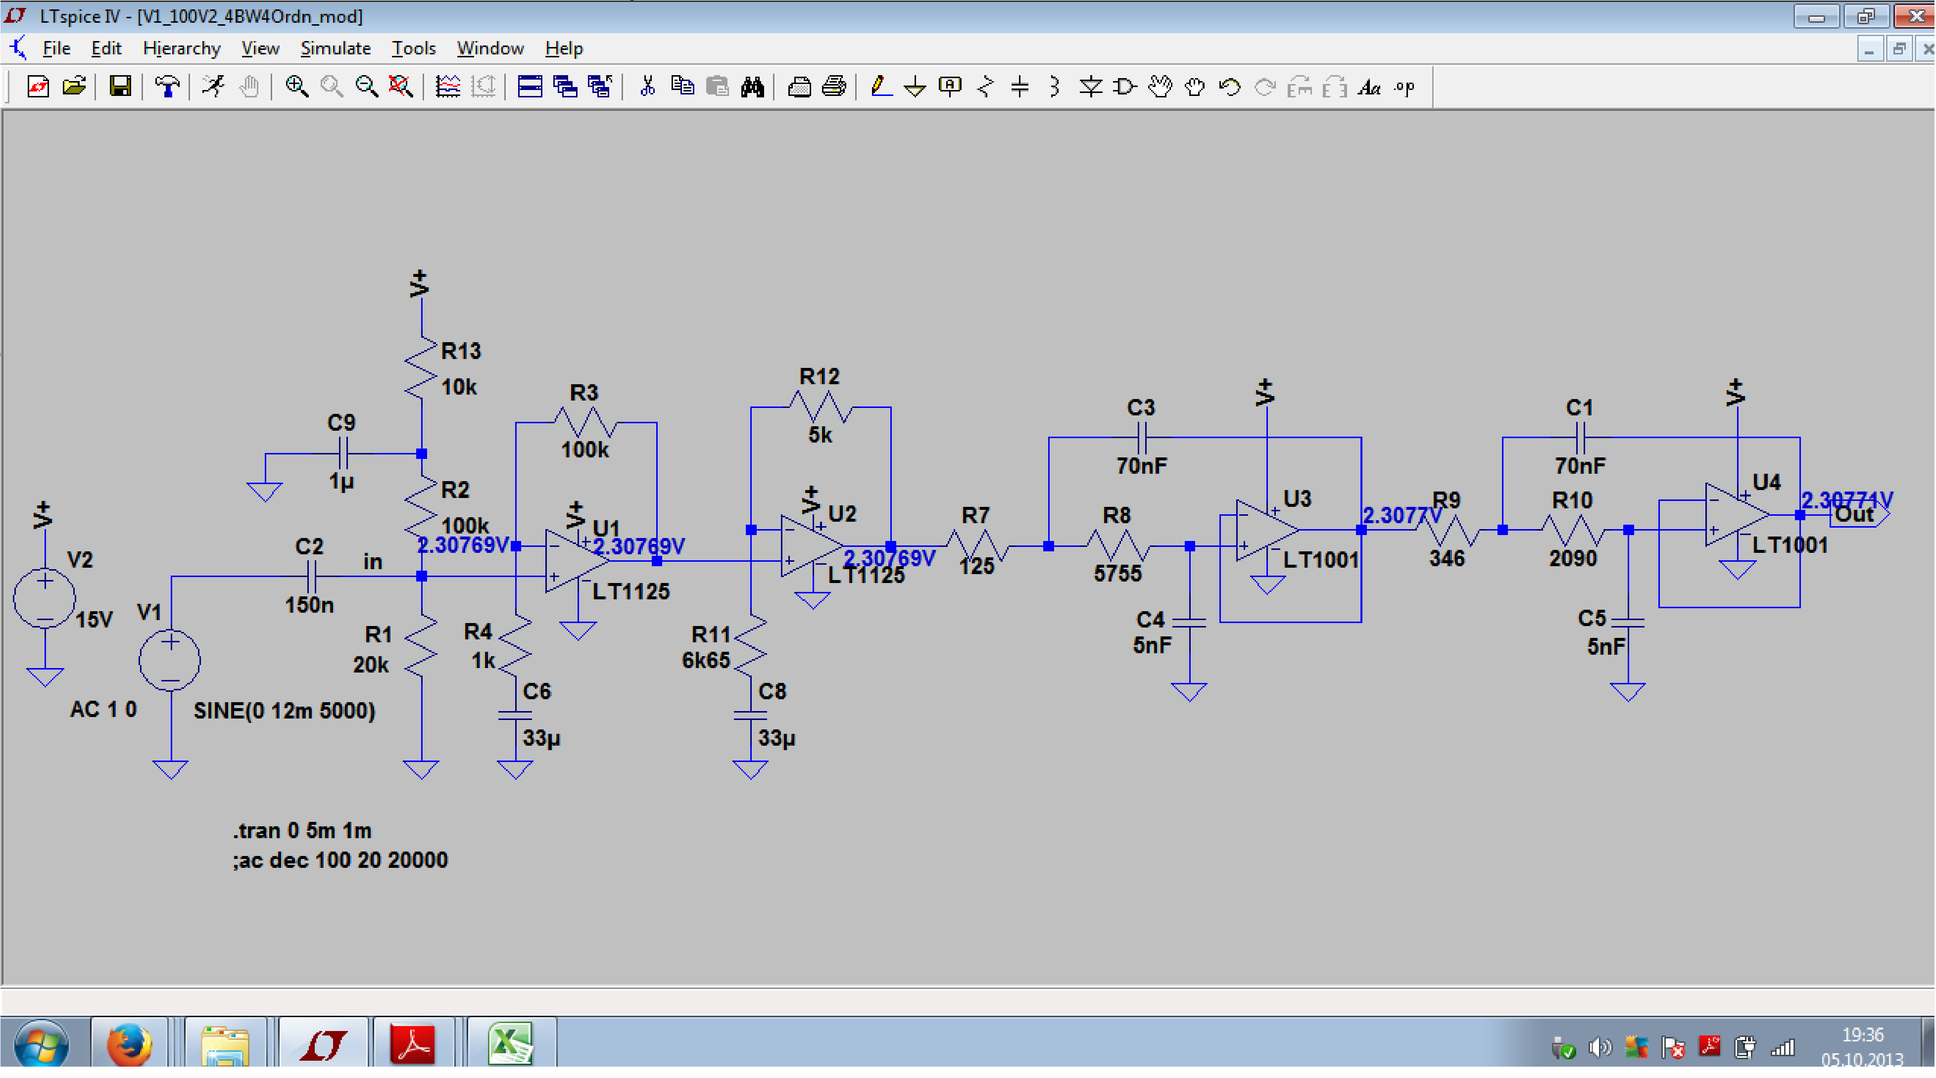
Task: Open the Windows Start button
Action: point(42,1044)
